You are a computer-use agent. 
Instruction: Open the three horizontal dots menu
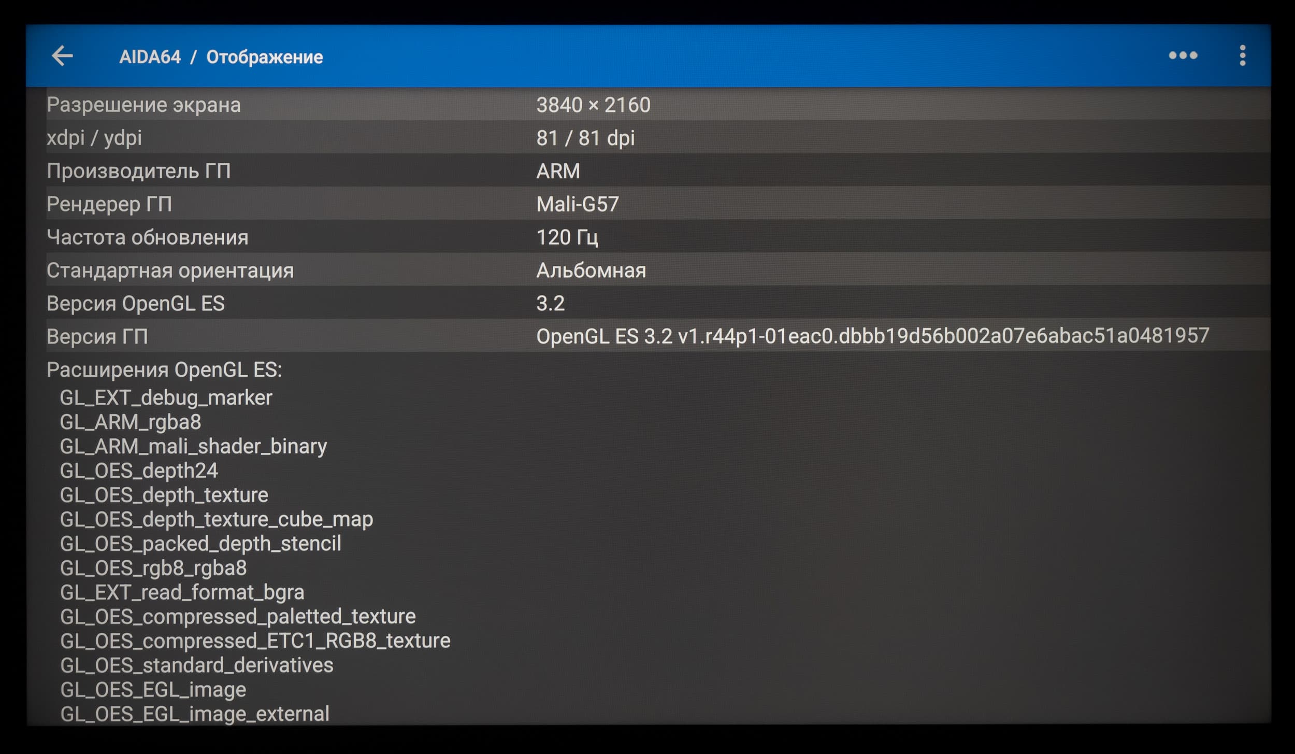(x=1183, y=55)
